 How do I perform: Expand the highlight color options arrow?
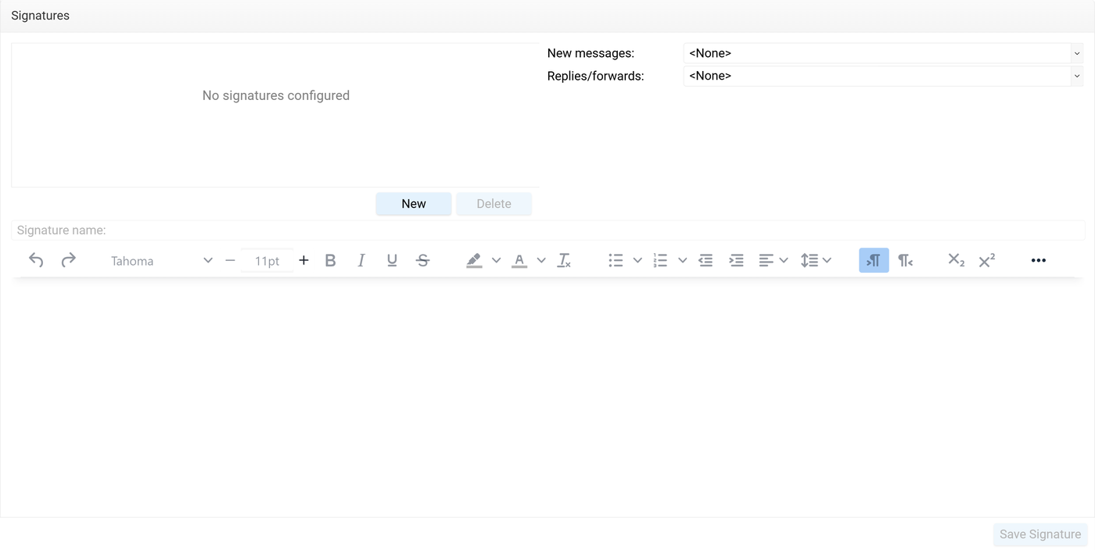496,260
